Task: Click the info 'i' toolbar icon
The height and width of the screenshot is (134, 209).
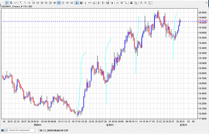Action: (x=85, y=3)
